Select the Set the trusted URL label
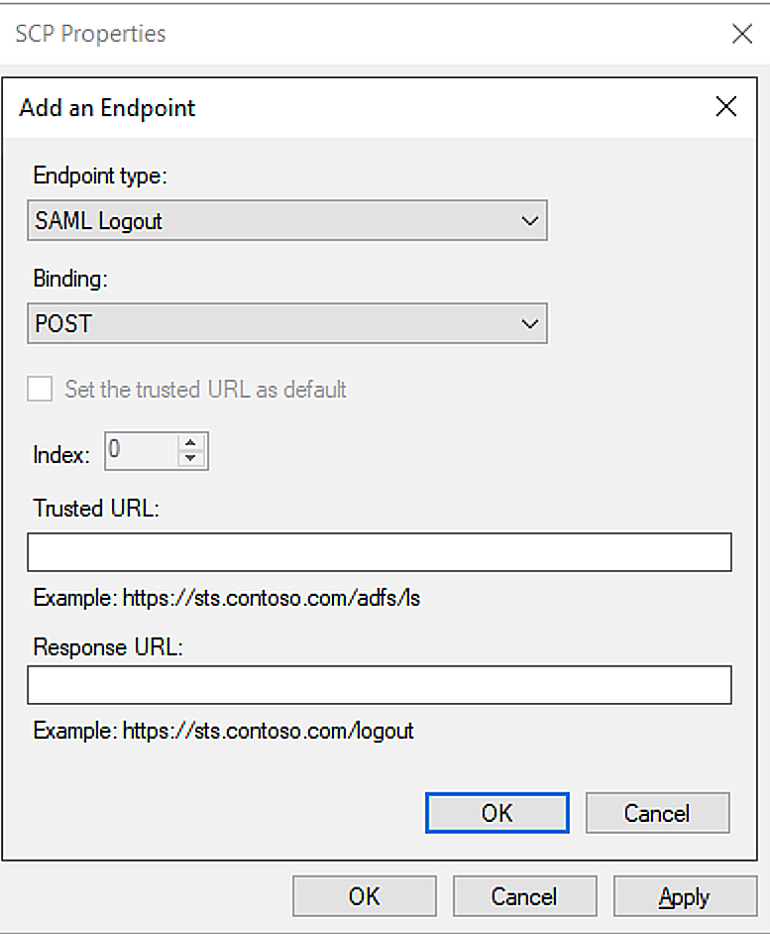 point(205,390)
